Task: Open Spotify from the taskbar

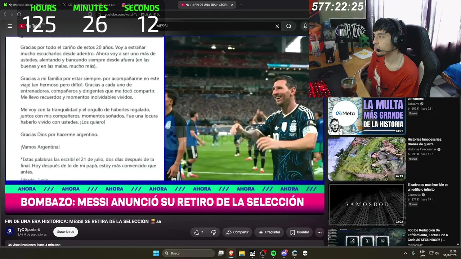Action: click(273, 253)
